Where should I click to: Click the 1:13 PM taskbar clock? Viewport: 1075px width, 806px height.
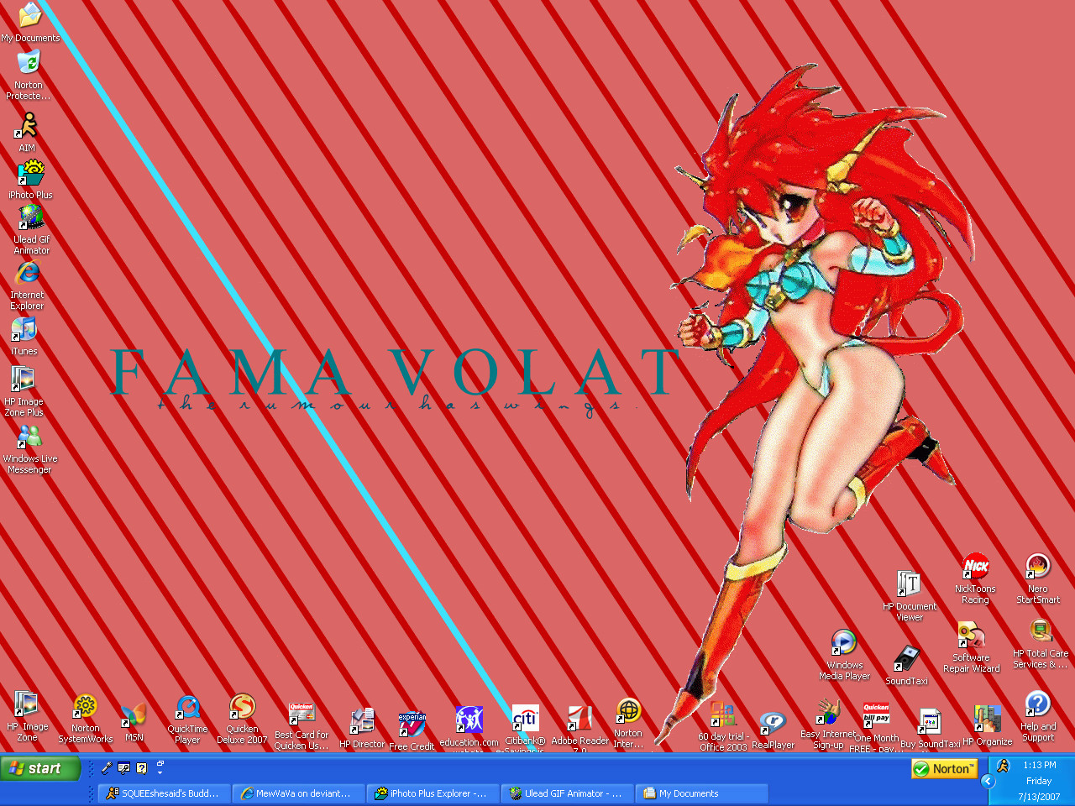(1040, 765)
